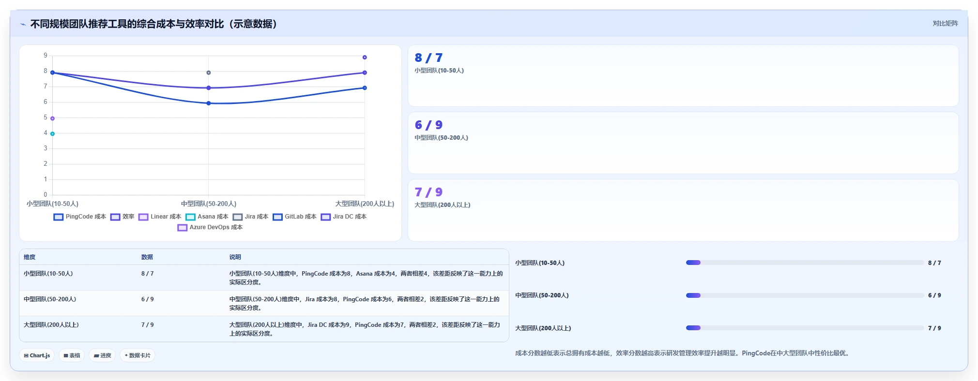Viewport: 978px width, 381px height.
Task: Click the 中型团队(50-200人) label in progress list
Action: 542,295
